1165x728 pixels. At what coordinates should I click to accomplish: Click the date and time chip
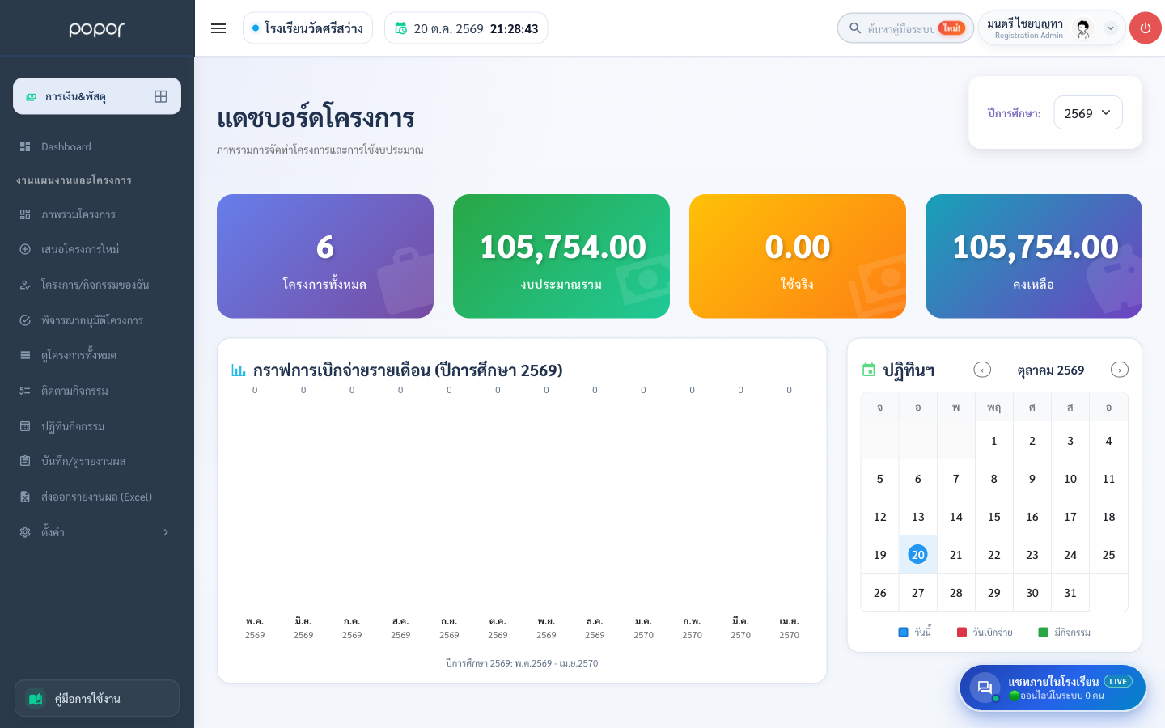[x=466, y=28]
